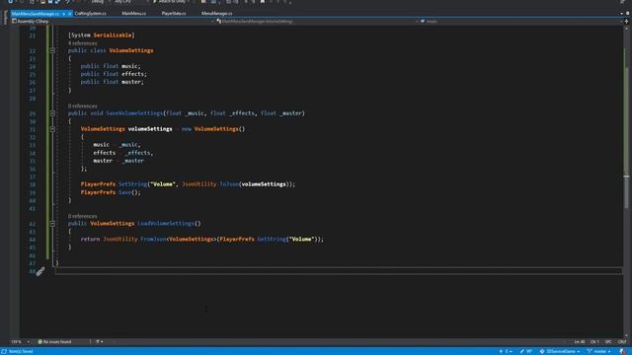This screenshot has width=632, height=355.
Task: Open the MenuManager.cs tab
Action: pos(217,13)
